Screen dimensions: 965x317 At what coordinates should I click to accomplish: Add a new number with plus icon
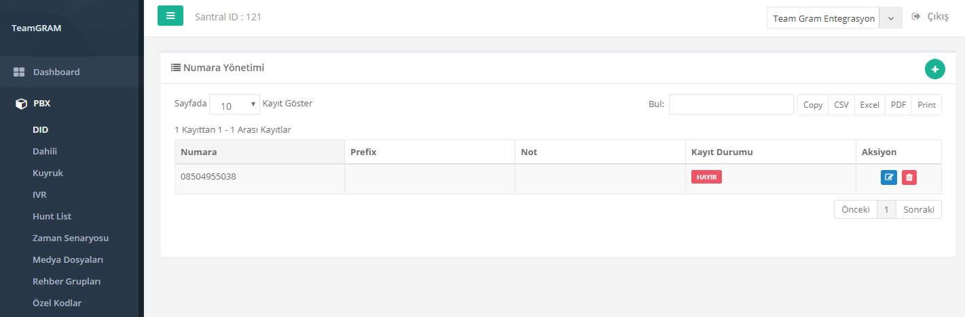point(934,69)
